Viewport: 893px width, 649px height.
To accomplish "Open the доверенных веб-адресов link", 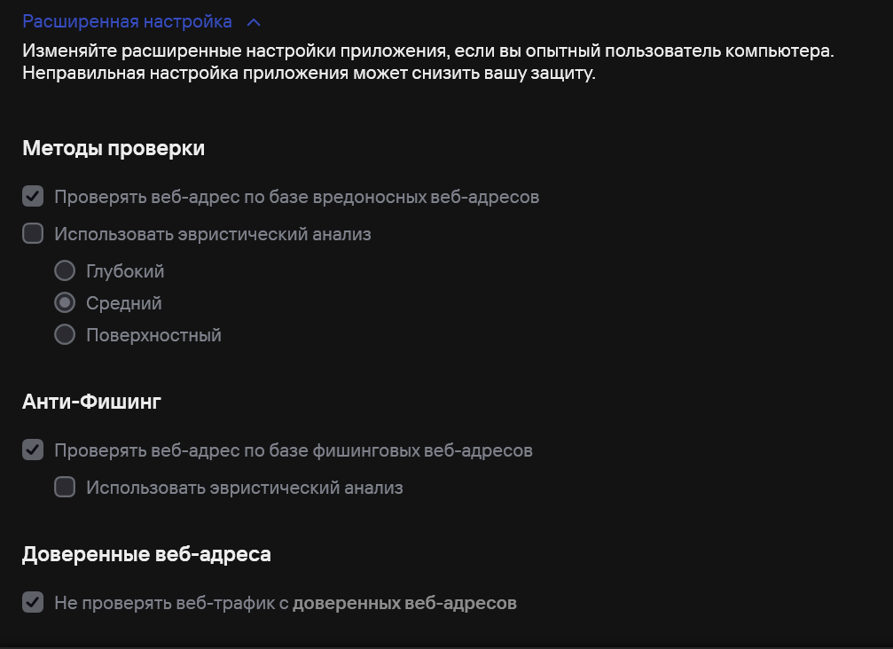I will pos(404,603).
